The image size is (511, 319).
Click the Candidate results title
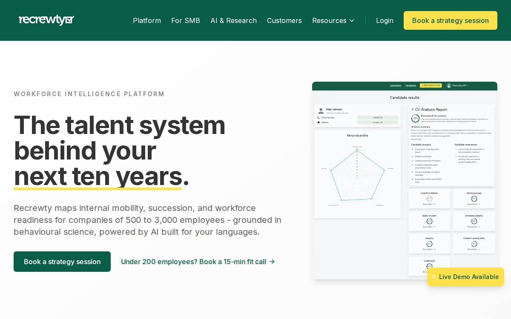405,97
